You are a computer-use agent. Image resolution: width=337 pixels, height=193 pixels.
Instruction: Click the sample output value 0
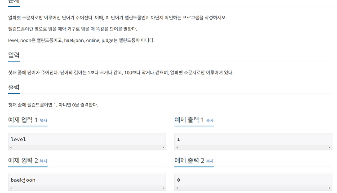tap(178, 180)
